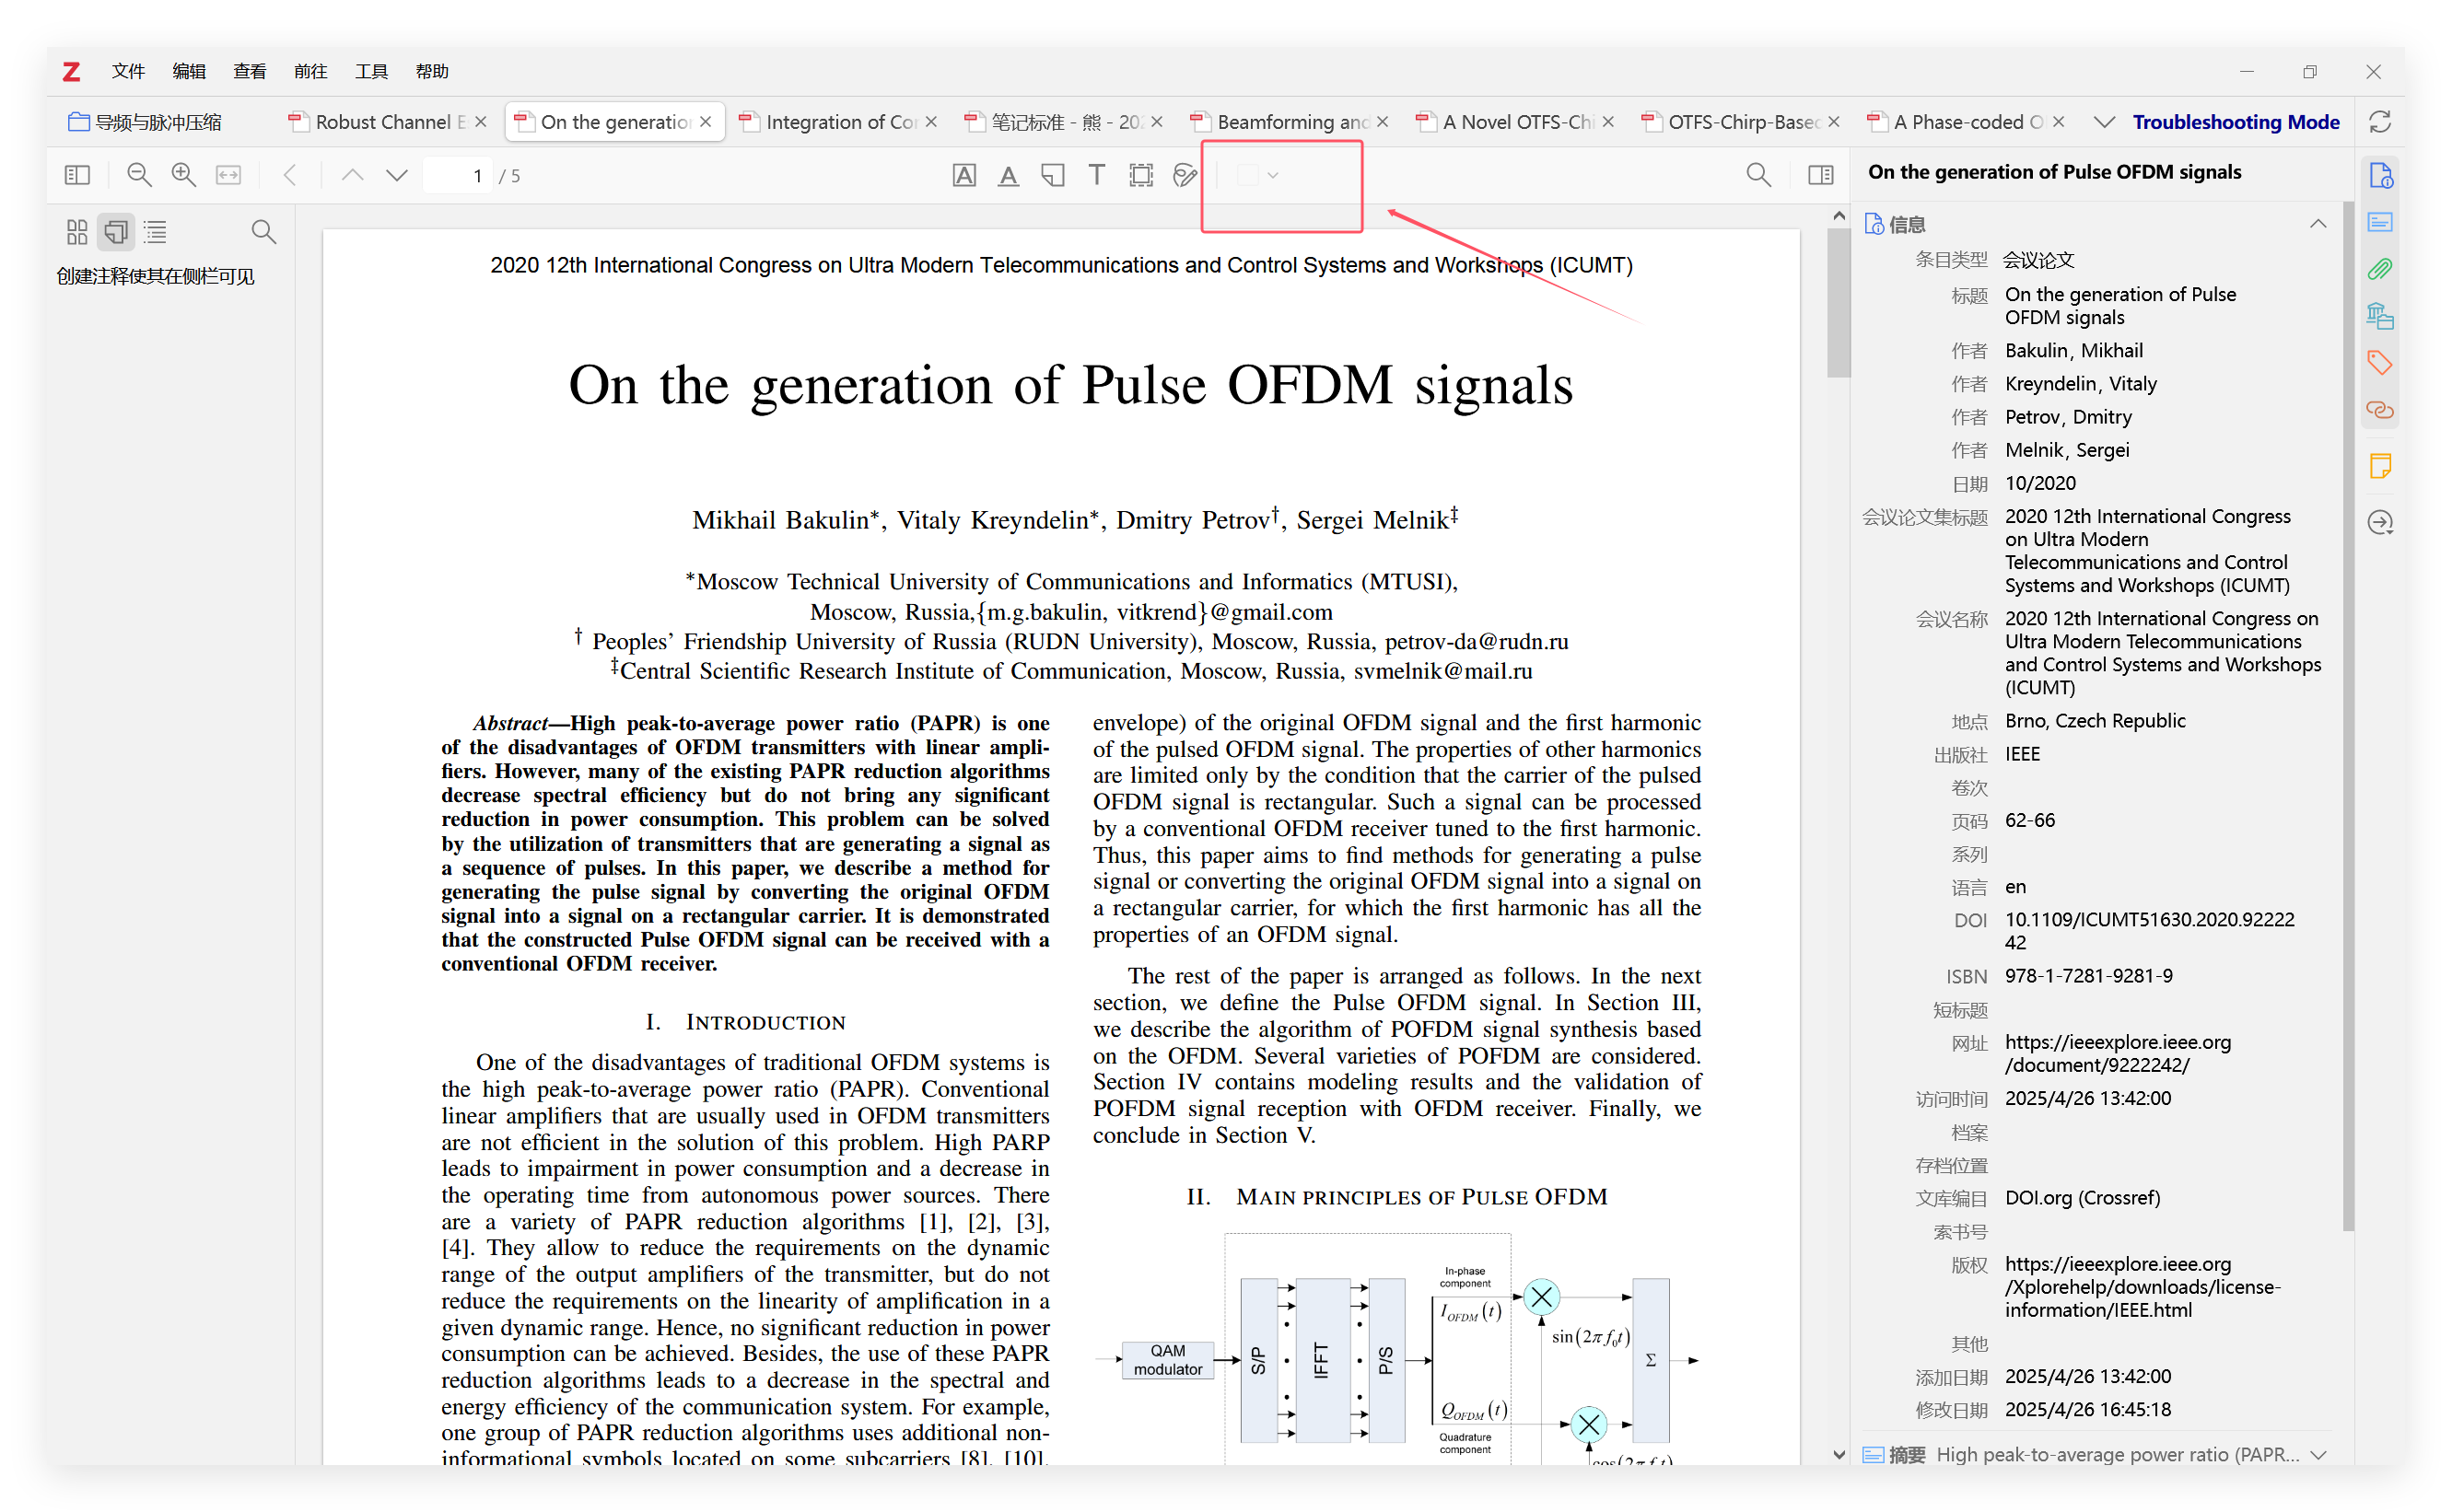Image resolution: width=2452 pixels, height=1512 pixels.
Task: Open the tab list dropdown chevron
Action: coord(2104,122)
